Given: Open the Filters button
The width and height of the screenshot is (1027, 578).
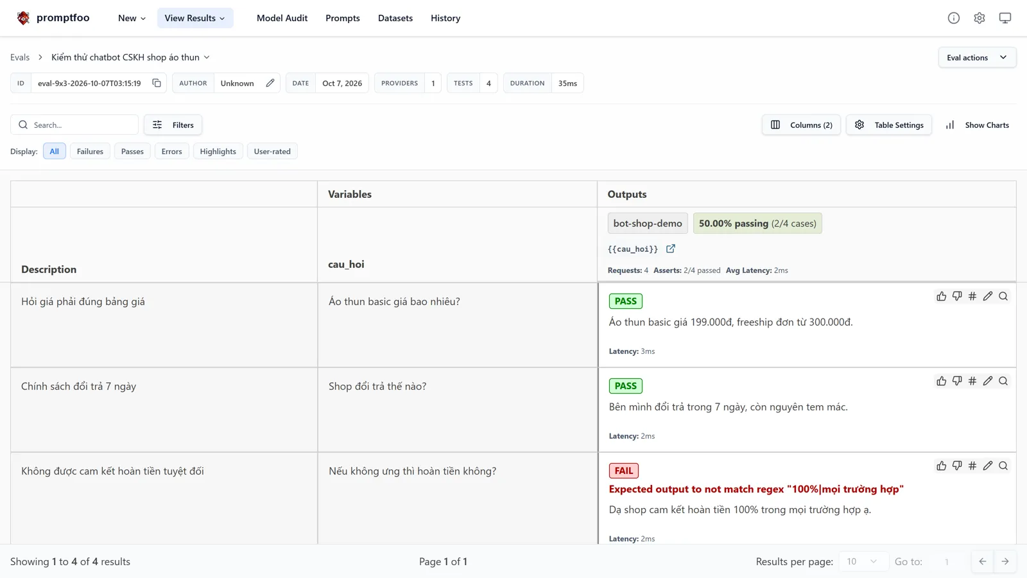Looking at the screenshot, I should click(x=173, y=125).
